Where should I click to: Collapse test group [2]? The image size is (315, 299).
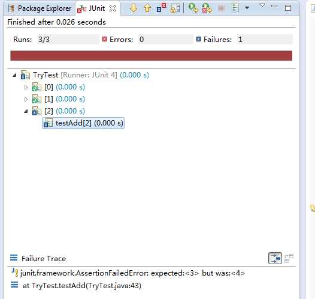tap(26, 111)
